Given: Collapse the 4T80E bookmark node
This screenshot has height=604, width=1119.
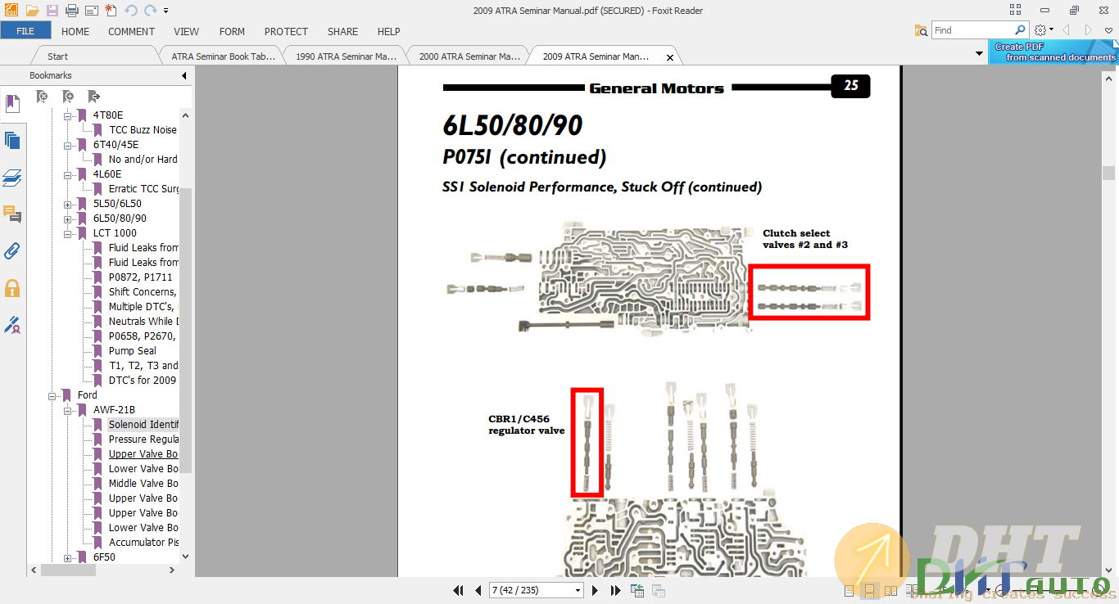Looking at the screenshot, I should (68, 115).
